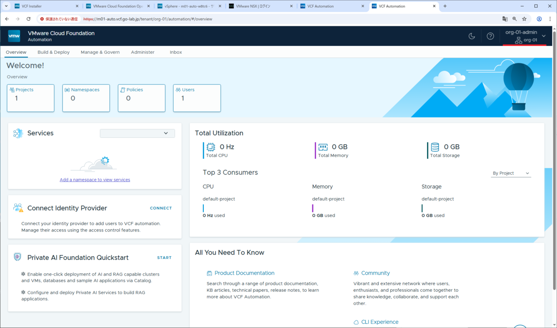Click the browser address bar URL
The width and height of the screenshot is (557, 328).
[x=148, y=19]
